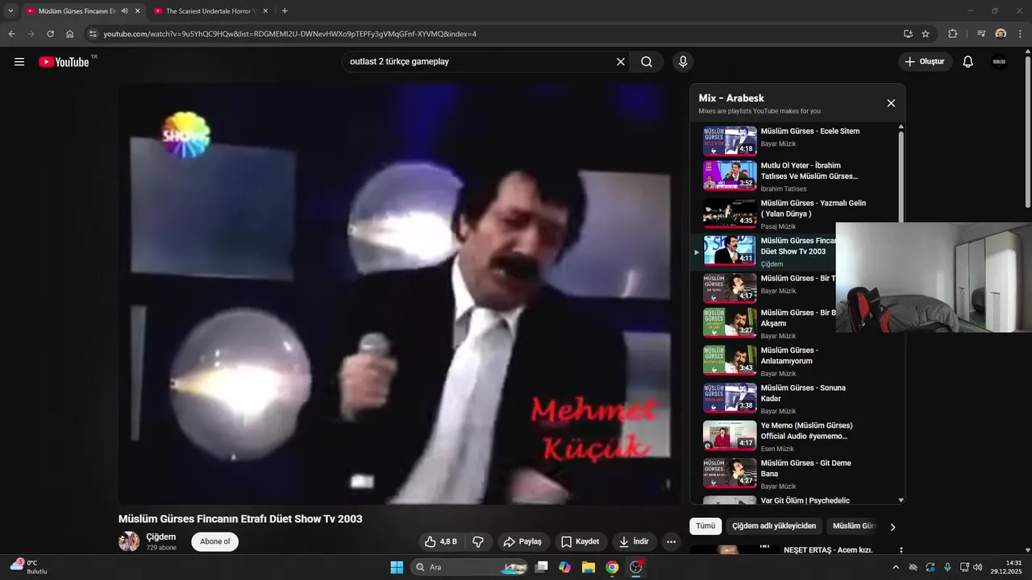This screenshot has height=580, width=1032.
Task: Open the weather widget 0°C Bulutlu
Action: (31, 567)
